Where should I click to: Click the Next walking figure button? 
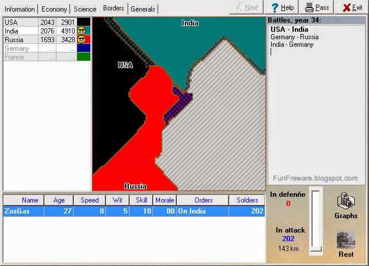click(246, 8)
